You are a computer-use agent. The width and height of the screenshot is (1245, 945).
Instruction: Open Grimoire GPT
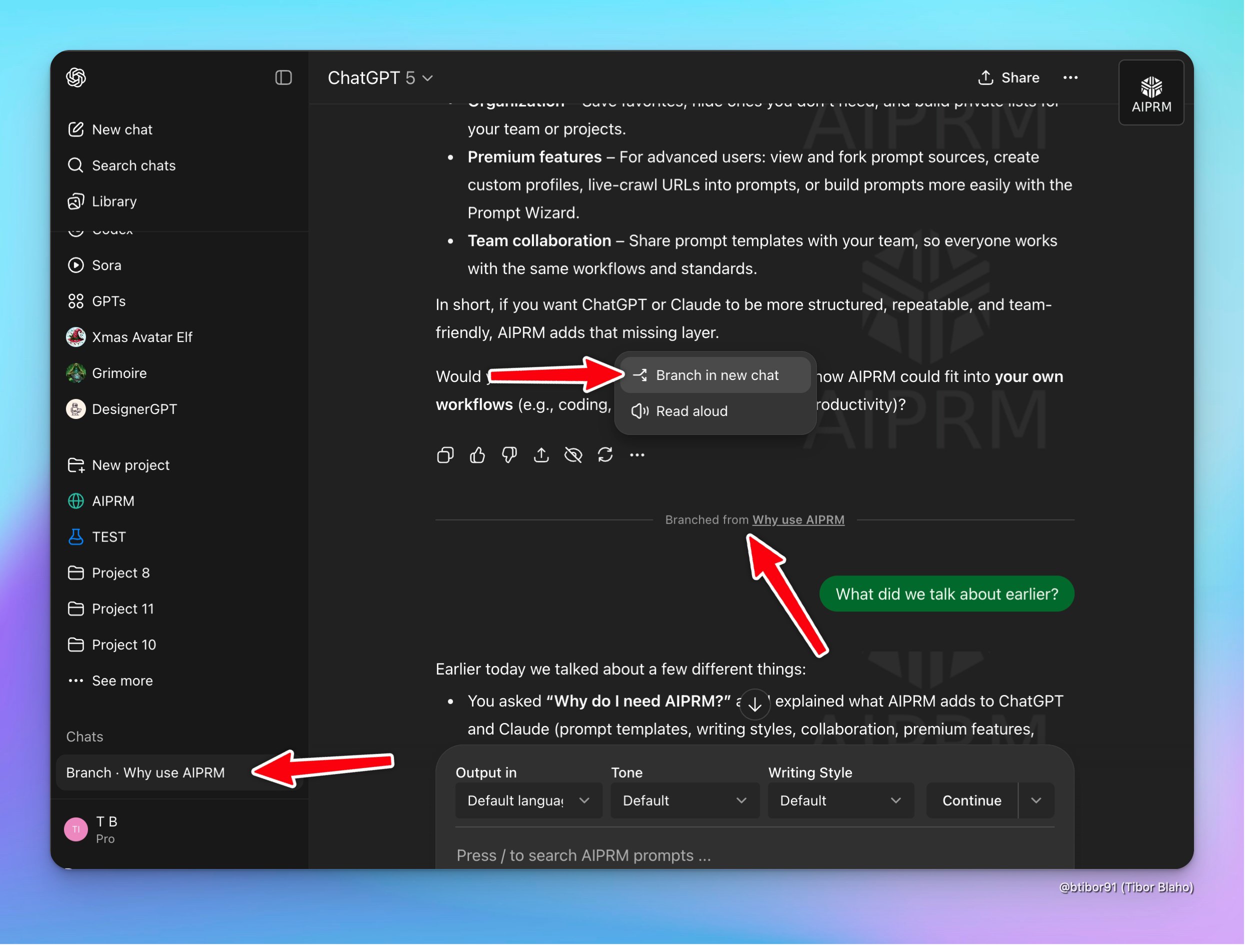pyautogui.click(x=106, y=373)
